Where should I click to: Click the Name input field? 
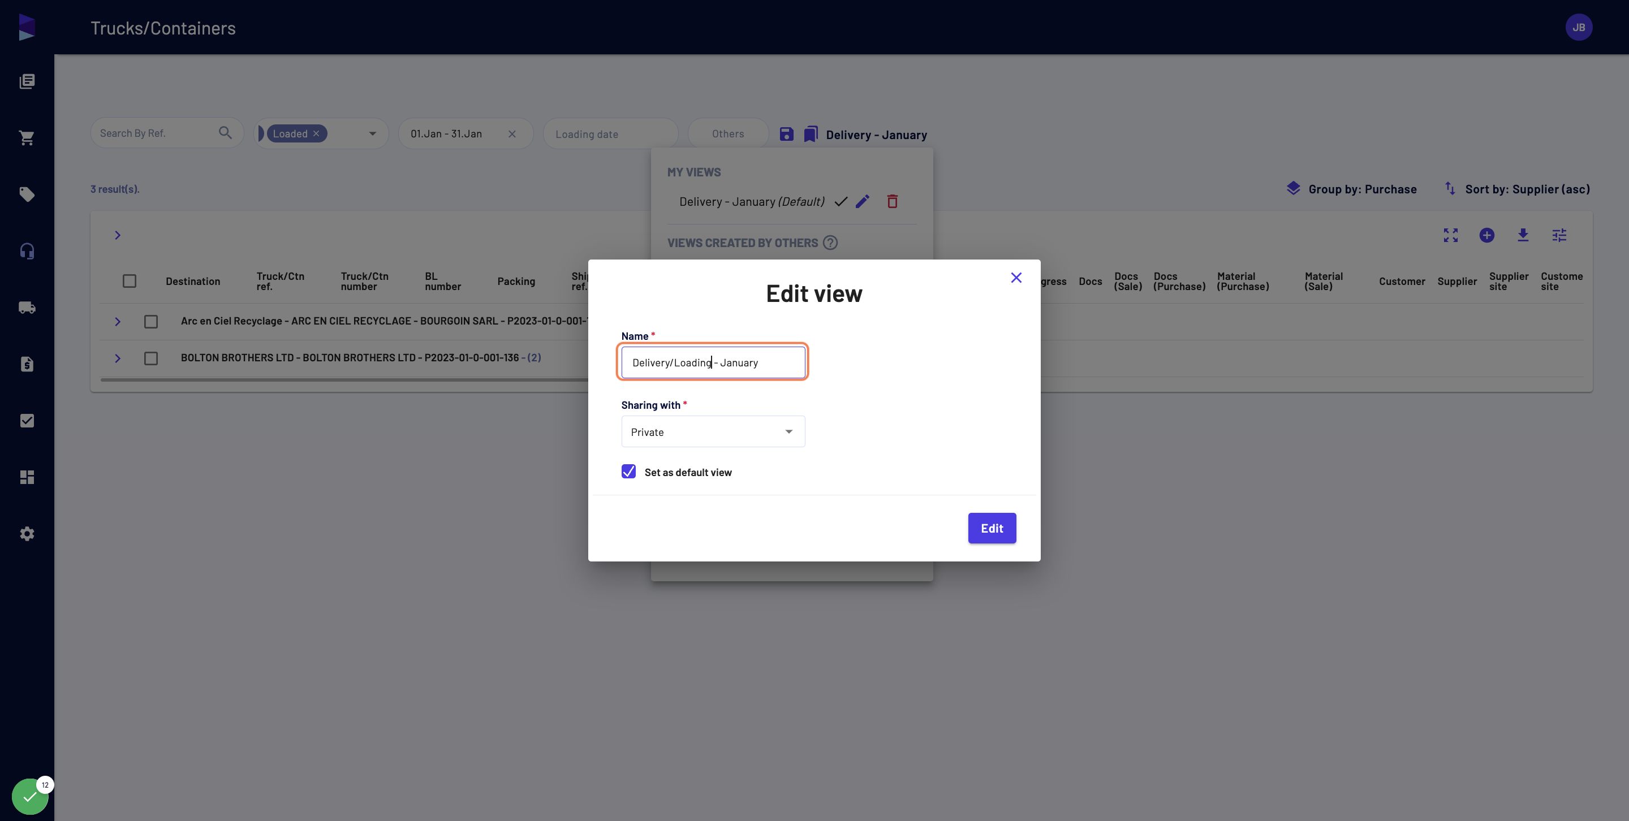[x=713, y=362]
